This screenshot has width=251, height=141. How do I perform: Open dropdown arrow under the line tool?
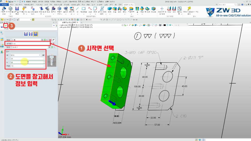(x=77, y=14)
